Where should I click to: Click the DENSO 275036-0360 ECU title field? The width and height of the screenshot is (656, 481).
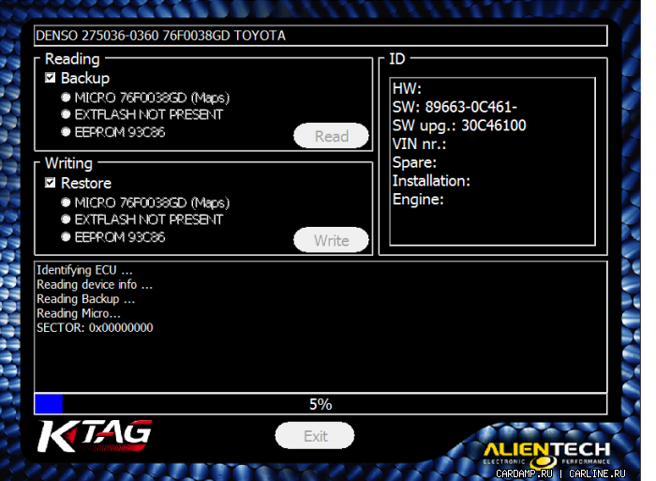pyautogui.click(x=321, y=36)
